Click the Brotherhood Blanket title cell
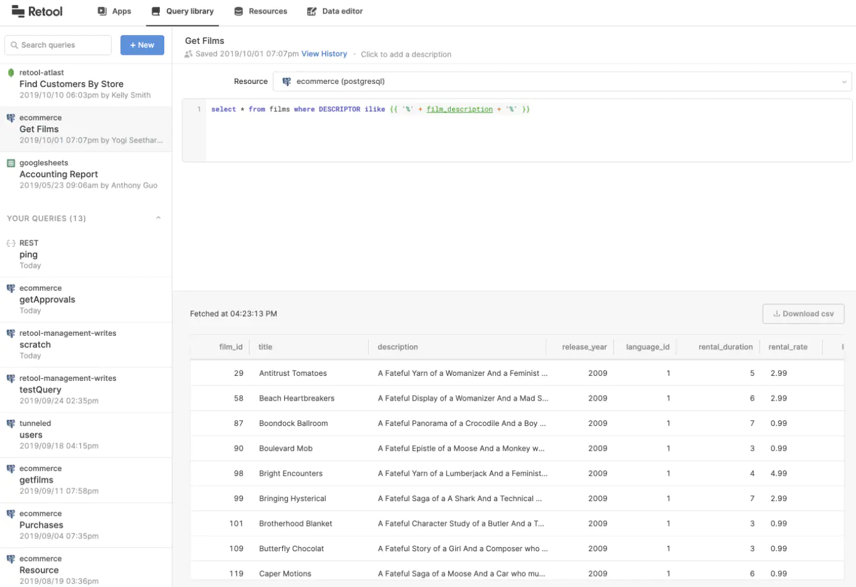 296,523
